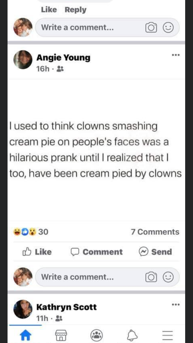Open three-dot options for Angie Young's post

[x=176, y=55]
